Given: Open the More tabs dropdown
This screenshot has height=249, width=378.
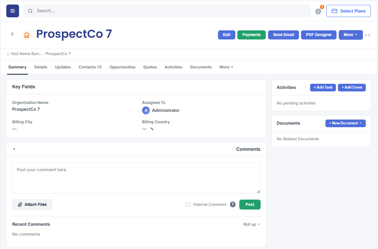Looking at the screenshot, I should 226,67.
